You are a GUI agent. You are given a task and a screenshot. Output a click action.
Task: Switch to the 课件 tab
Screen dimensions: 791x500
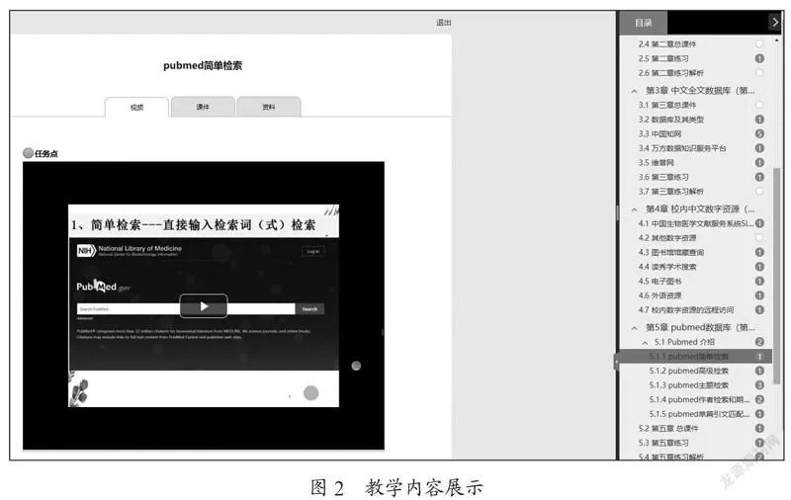click(203, 107)
